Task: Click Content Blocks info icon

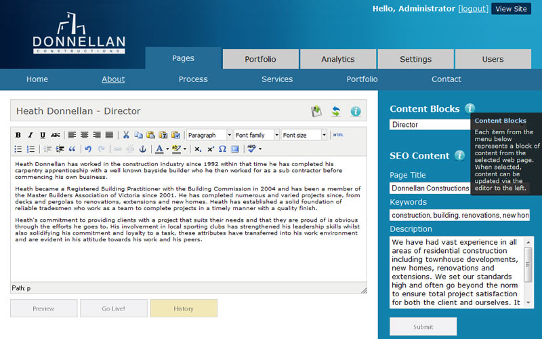Action: tap(470, 108)
